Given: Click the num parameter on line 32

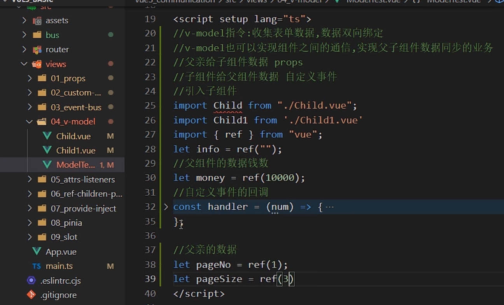Looking at the screenshot, I should (280, 207).
